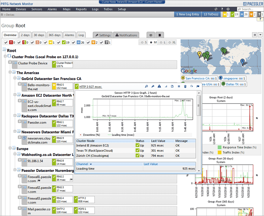Click the orange unusual sensors counter in header

tap(253, 14)
